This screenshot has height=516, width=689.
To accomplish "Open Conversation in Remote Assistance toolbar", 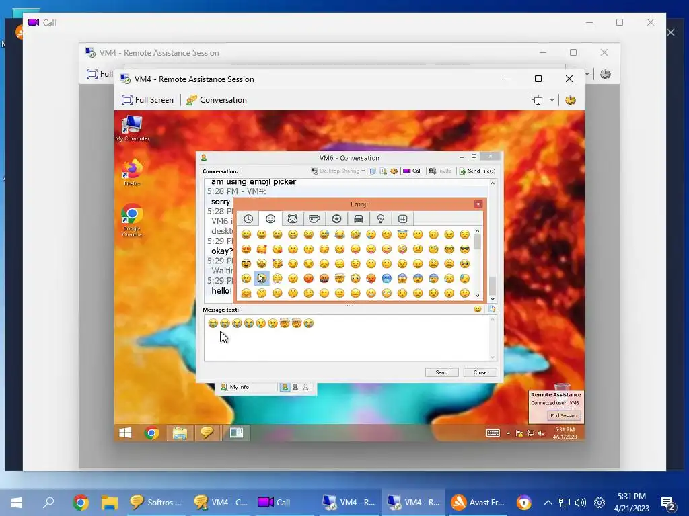I will click(x=217, y=100).
